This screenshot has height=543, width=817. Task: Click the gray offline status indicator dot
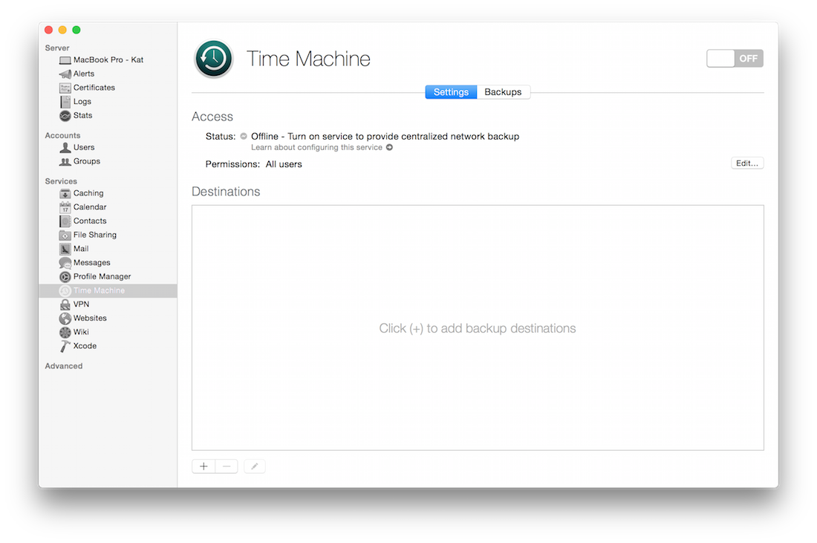pos(244,137)
